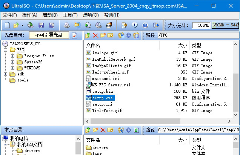
Task: Open the 文件(F) menu
Action: 10,15
